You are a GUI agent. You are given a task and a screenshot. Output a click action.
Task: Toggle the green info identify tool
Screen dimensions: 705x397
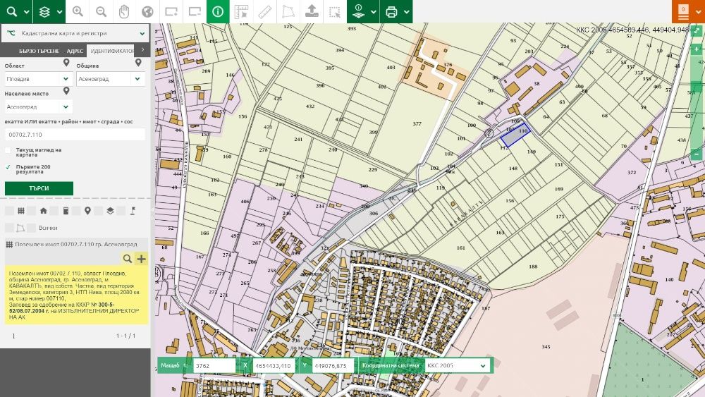[x=218, y=12]
